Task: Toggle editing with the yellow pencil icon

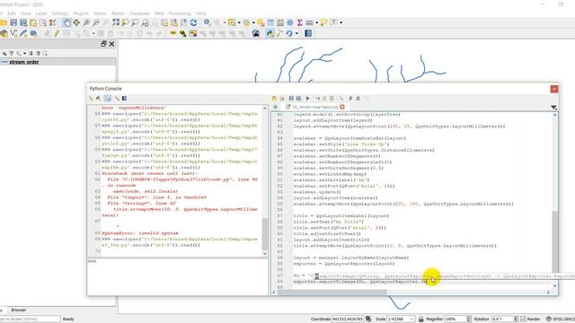Action: tap(57, 34)
